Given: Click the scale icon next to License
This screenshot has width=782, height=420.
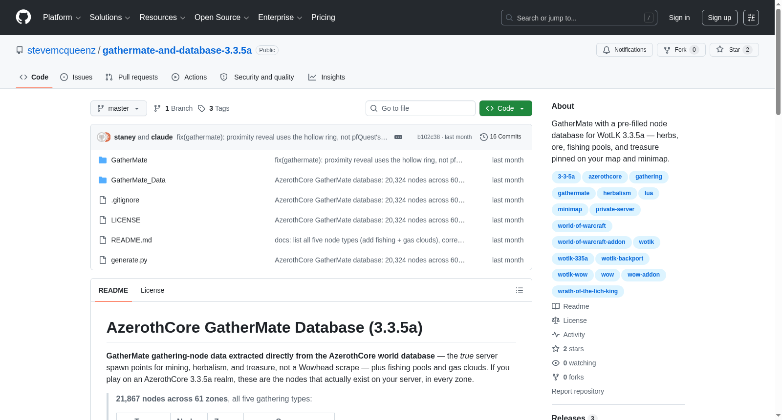Looking at the screenshot, I should [556, 320].
